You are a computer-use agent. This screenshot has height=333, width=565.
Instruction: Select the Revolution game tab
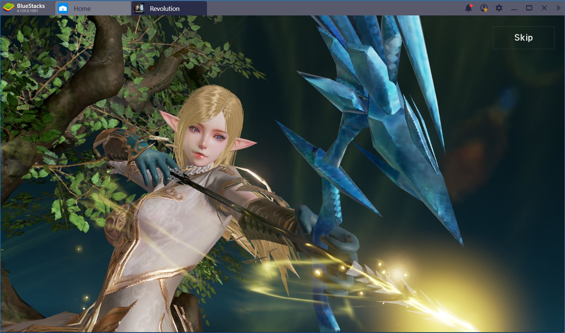169,8
